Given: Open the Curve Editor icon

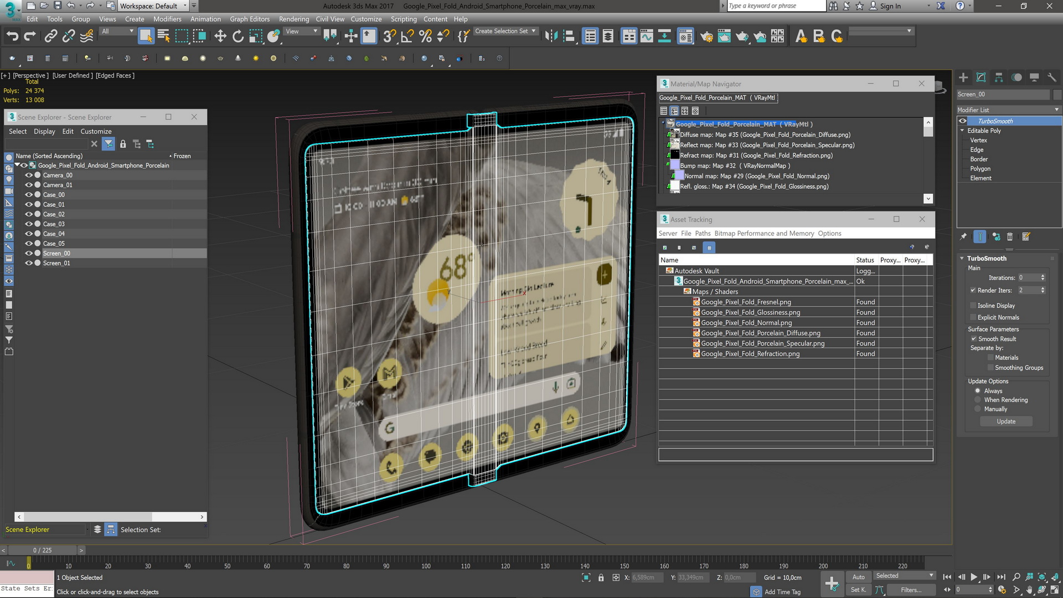Looking at the screenshot, I should click(x=647, y=37).
